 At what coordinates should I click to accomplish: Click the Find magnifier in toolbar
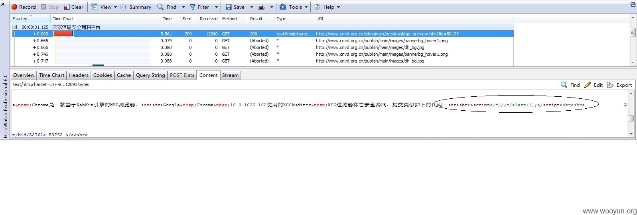click(x=160, y=7)
